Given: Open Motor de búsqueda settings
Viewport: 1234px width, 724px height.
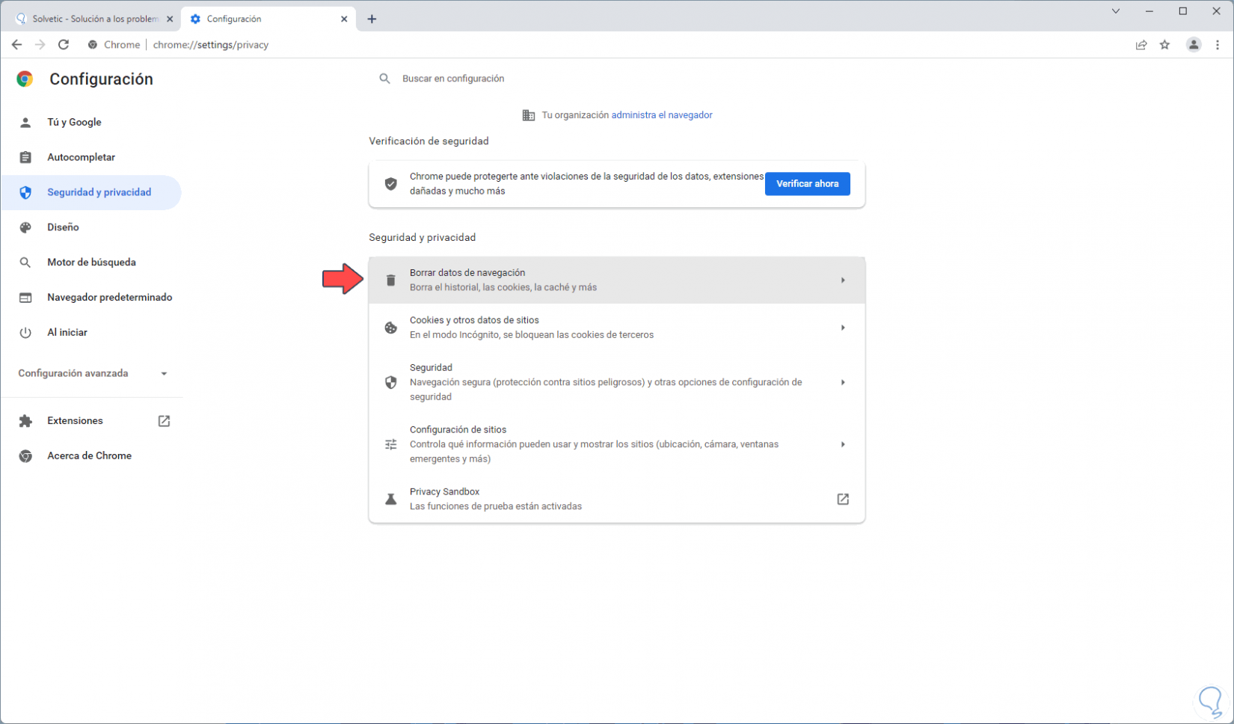Looking at the screenshot, I should [x=91, y=263].
